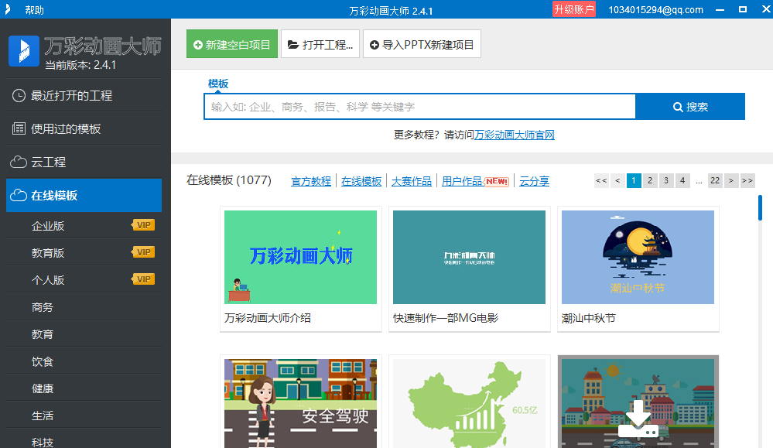Click the plus icon on 导入PPTX新建项目 button
The width and height of the screenshot is (773, 448).
coord(375,45)
